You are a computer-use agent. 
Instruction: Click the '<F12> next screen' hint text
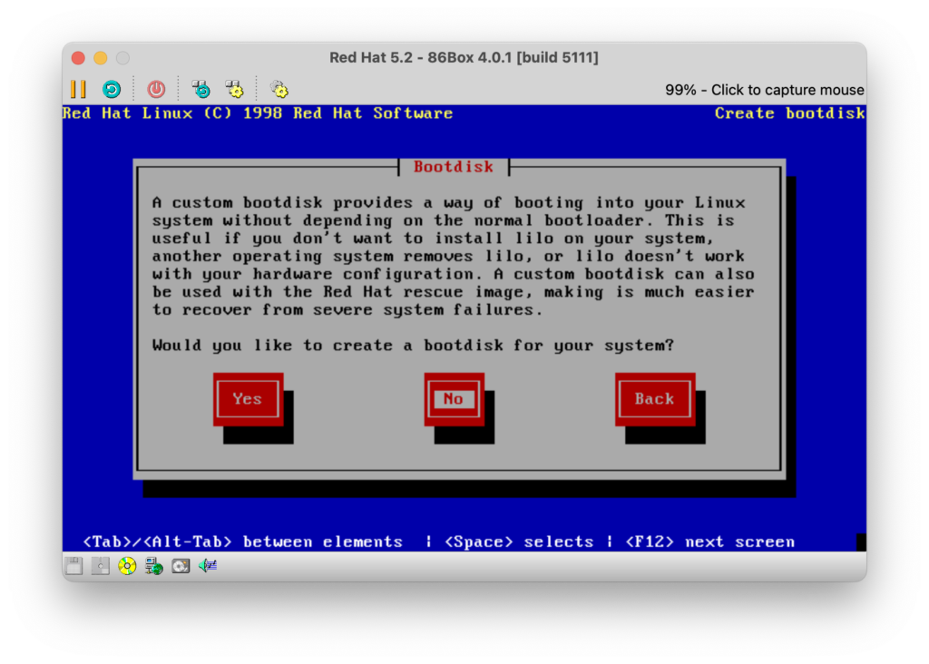[x=709, y=542]
